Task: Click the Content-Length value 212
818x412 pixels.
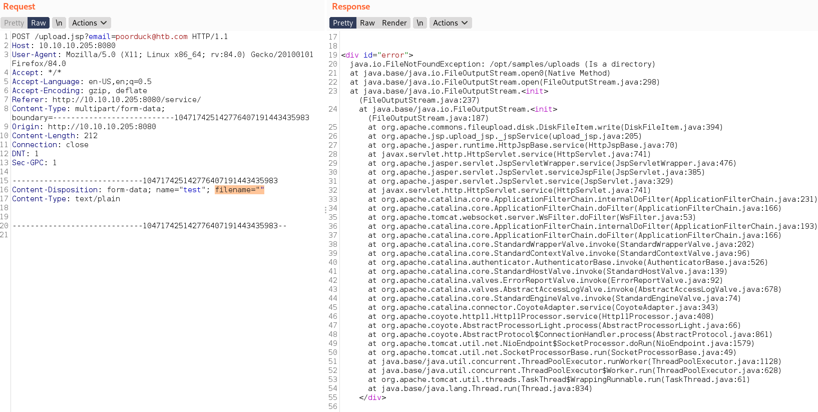Action: click(91, 136)
